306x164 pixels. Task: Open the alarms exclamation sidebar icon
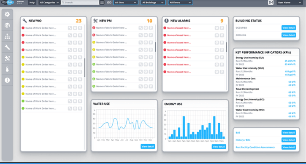point(7,80)
